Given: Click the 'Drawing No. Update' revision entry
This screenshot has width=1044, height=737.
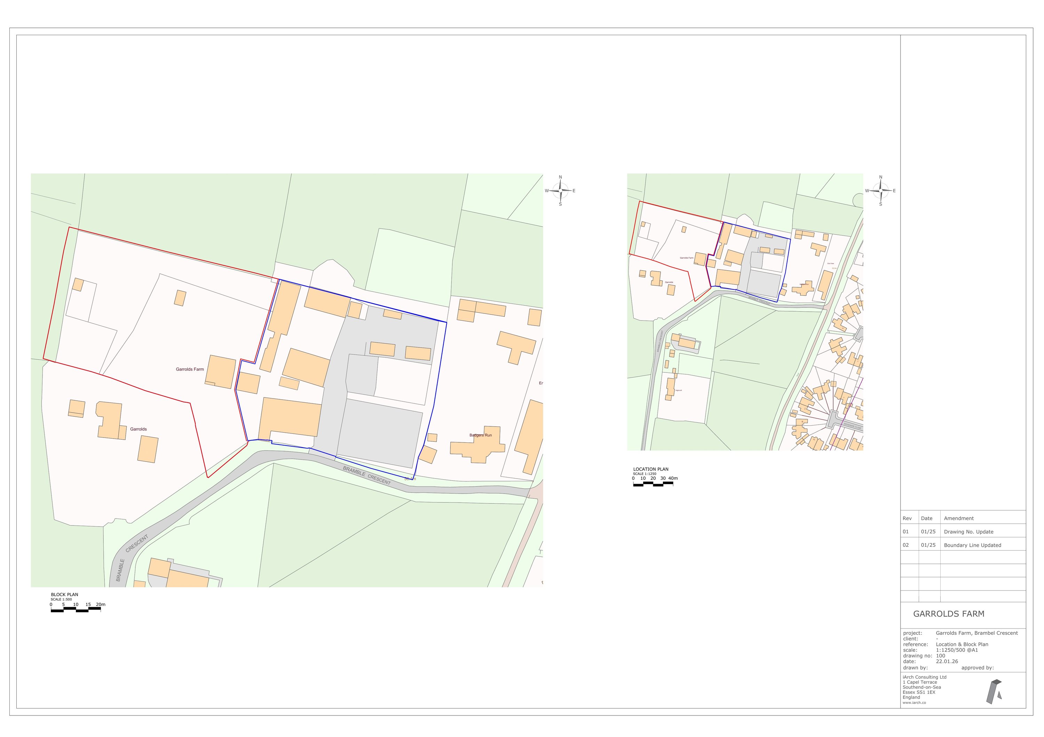Looking at the screenshot, I should (x=968, y=532).
